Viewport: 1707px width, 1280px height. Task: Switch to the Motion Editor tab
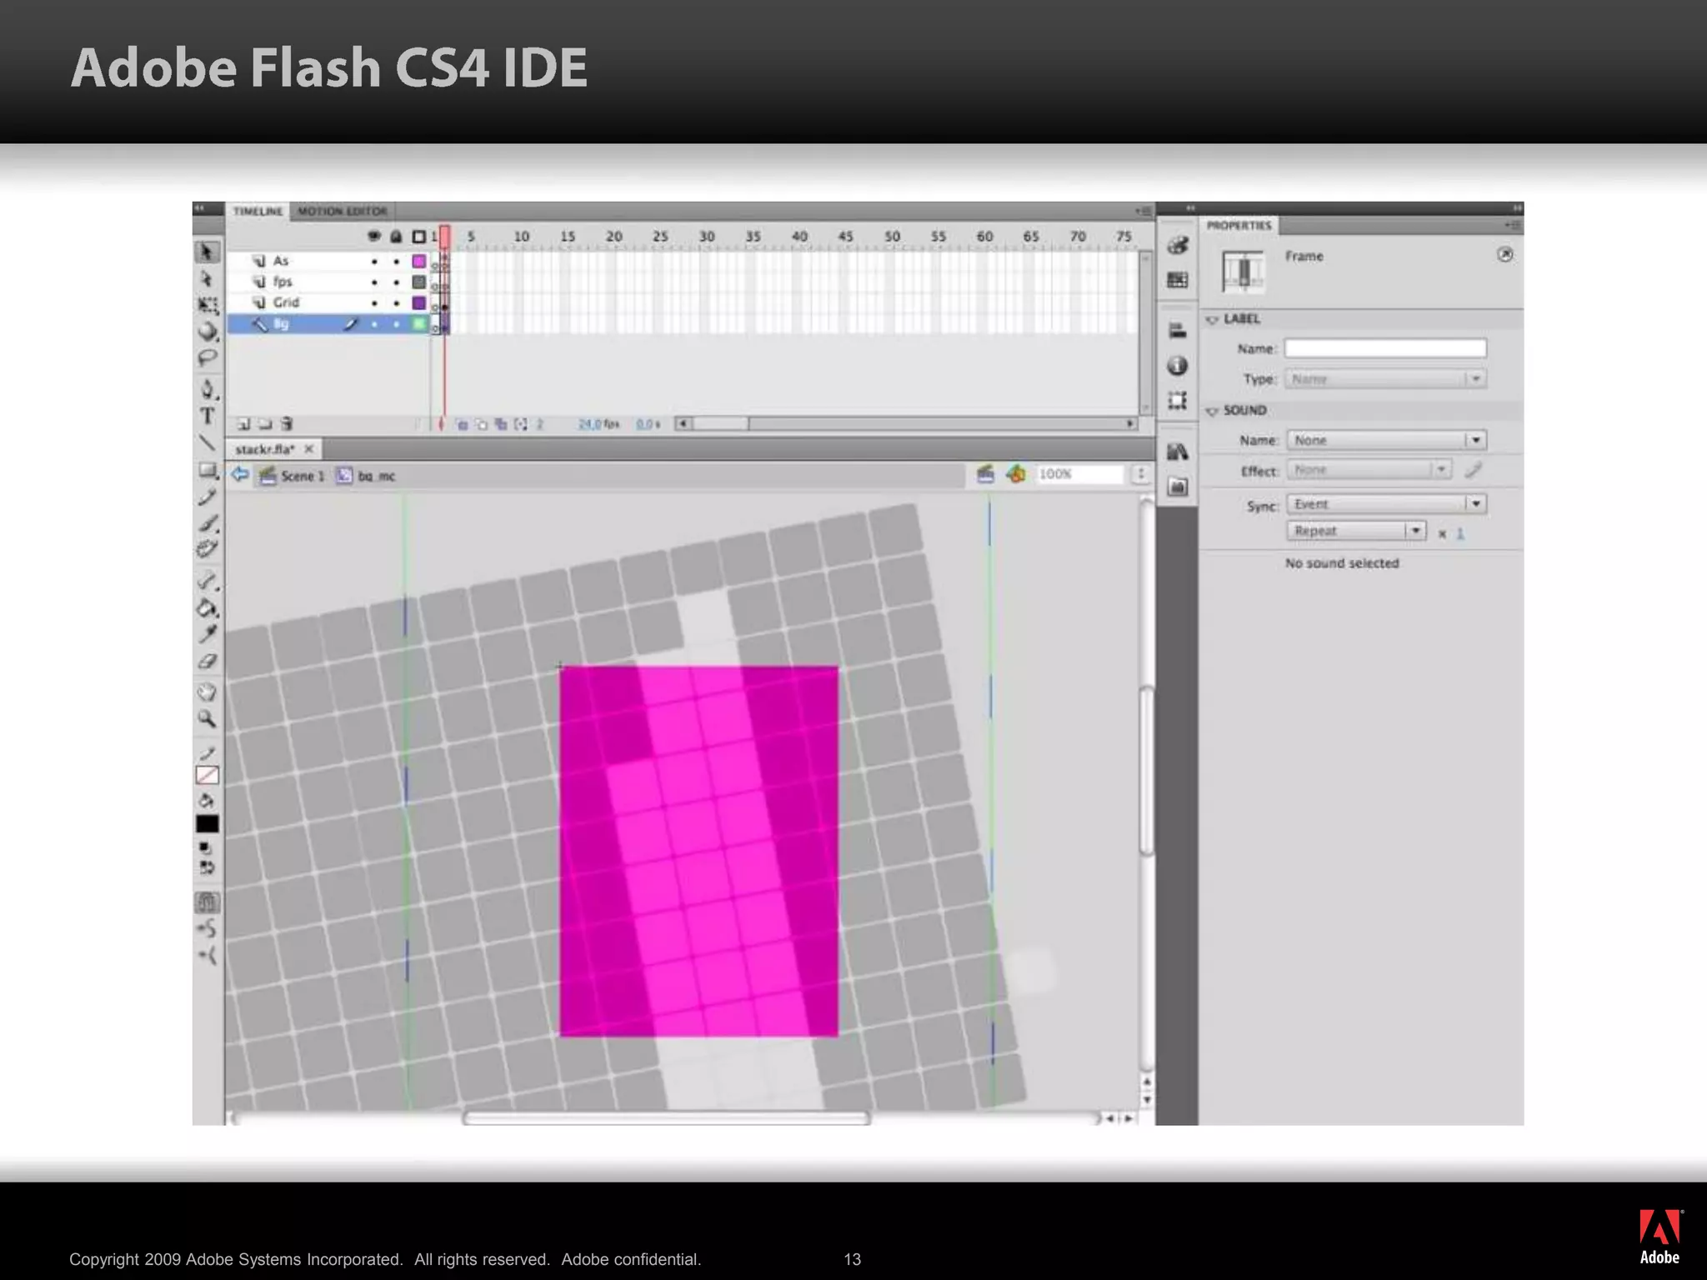coord(343,211)
